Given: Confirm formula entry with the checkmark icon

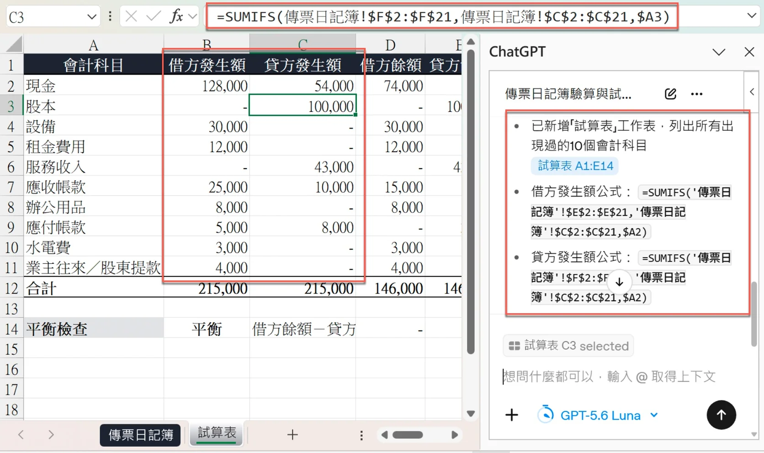Looking at the screenshot, I should point(153,17).
